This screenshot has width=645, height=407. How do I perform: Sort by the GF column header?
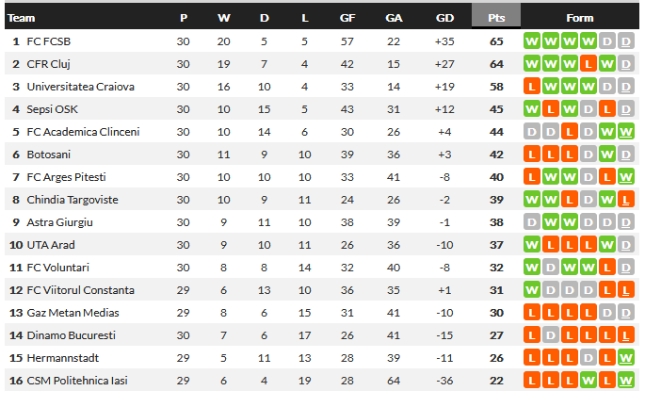[x=347, y=18]
